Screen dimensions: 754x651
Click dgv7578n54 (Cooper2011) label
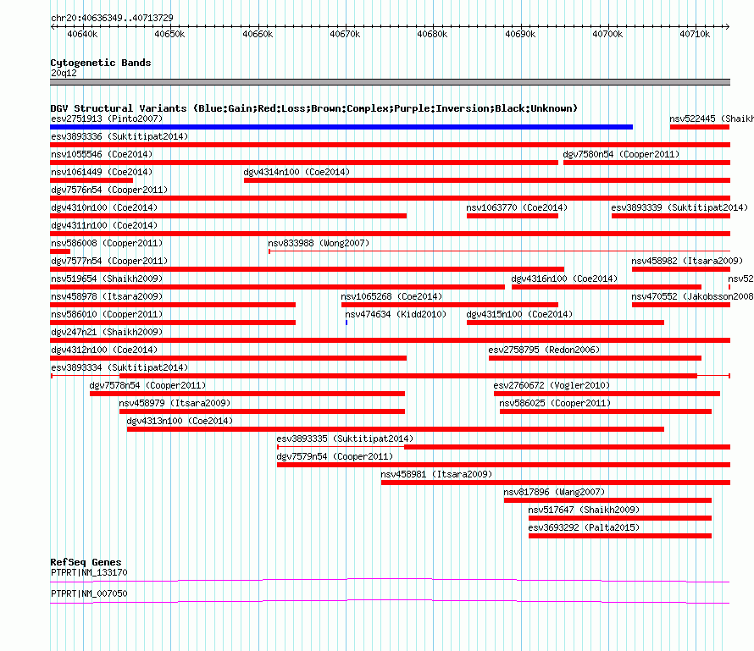pos(147,385)
